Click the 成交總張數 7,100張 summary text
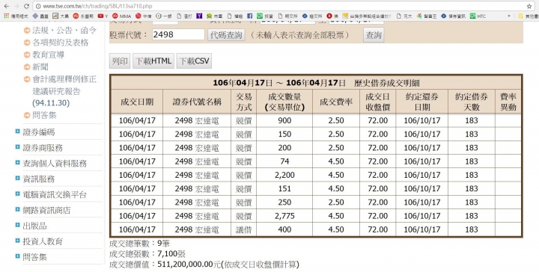This screenshot has width=539, height=272. 147,254
